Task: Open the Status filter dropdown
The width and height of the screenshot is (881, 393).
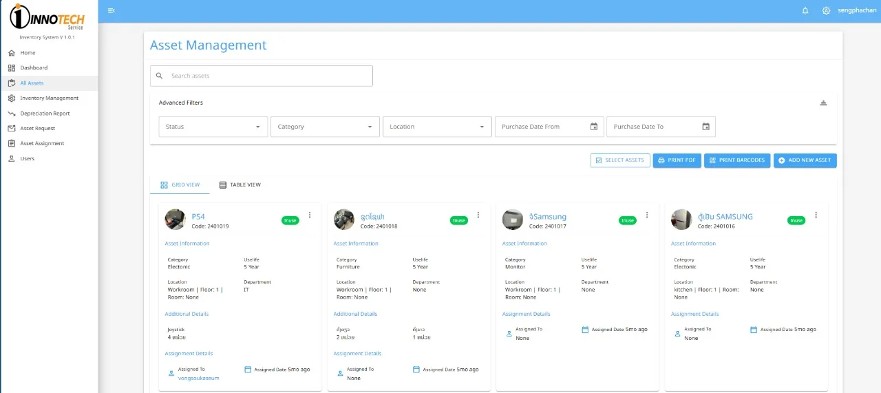Action: 213,127
